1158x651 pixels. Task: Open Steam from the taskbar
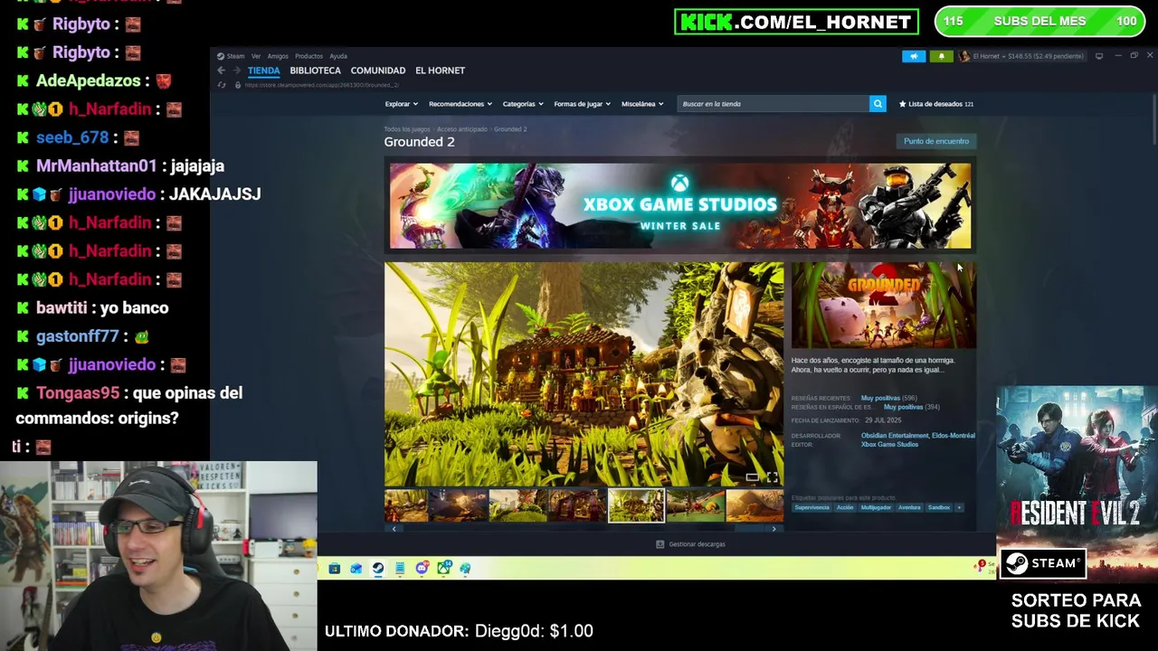pyautogui.click(x=377, y=569)
